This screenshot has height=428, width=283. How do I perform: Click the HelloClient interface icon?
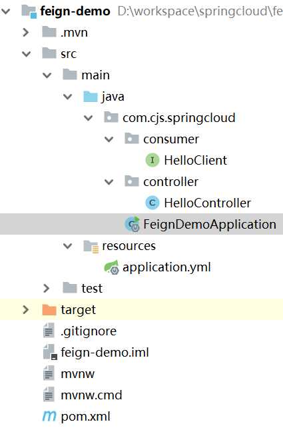152,160
